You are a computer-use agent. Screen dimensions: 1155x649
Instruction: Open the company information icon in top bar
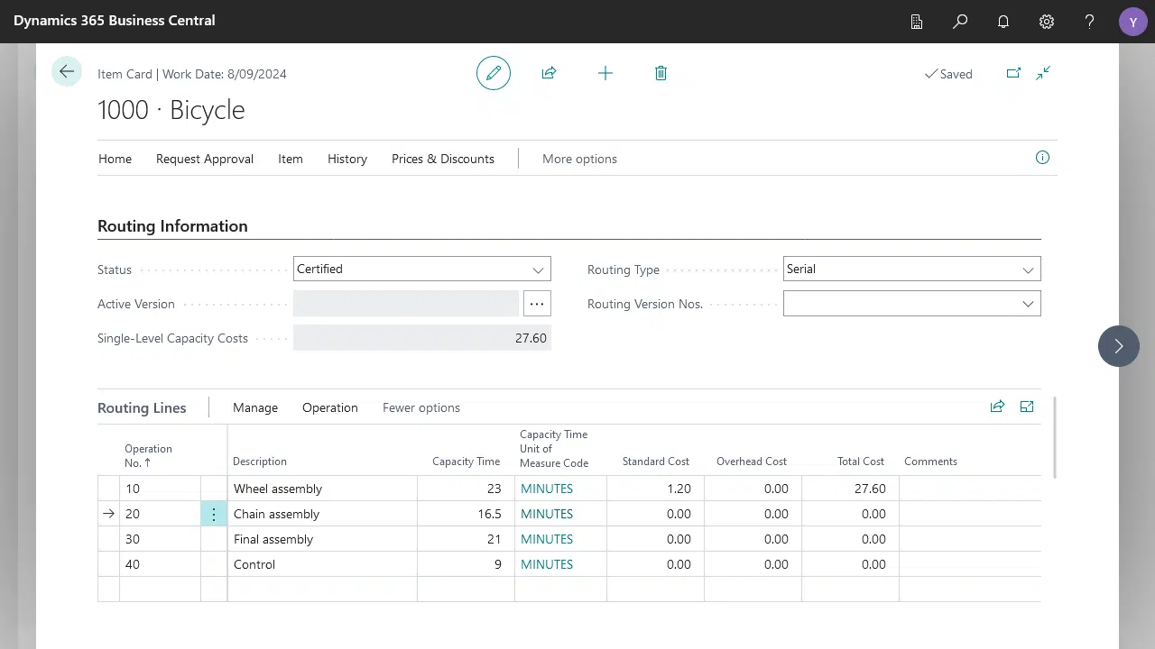coord(917,22)
